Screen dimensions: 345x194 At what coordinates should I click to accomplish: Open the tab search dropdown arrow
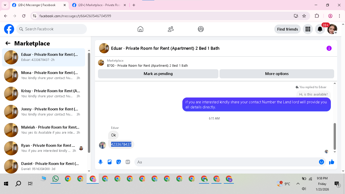click(x=5, y=5)
